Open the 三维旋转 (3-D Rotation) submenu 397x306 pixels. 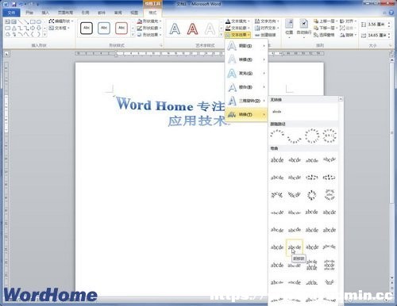coord(246,101)
